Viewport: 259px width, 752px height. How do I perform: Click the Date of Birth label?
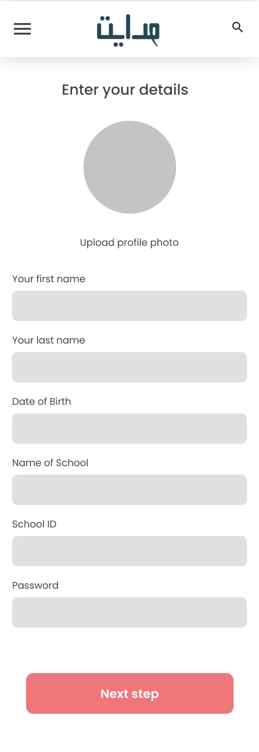click(42, 402)
